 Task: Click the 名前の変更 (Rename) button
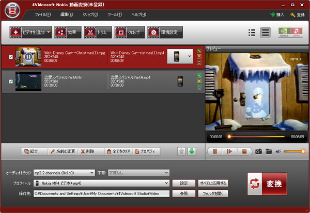tap(63, 152)
